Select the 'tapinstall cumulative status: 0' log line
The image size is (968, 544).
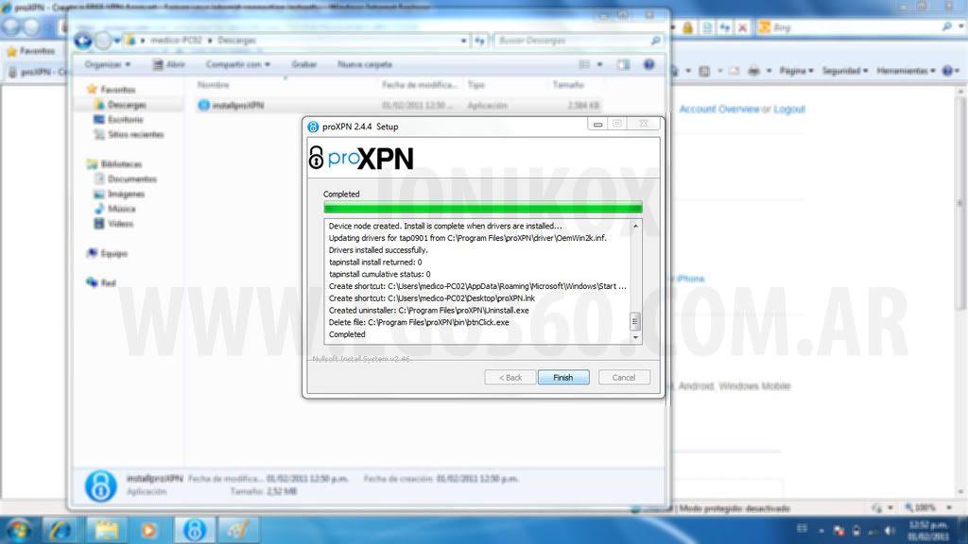(380, 275)
